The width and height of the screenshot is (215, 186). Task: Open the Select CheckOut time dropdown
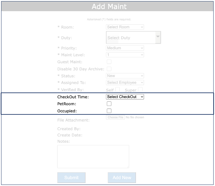coord(125,97)
